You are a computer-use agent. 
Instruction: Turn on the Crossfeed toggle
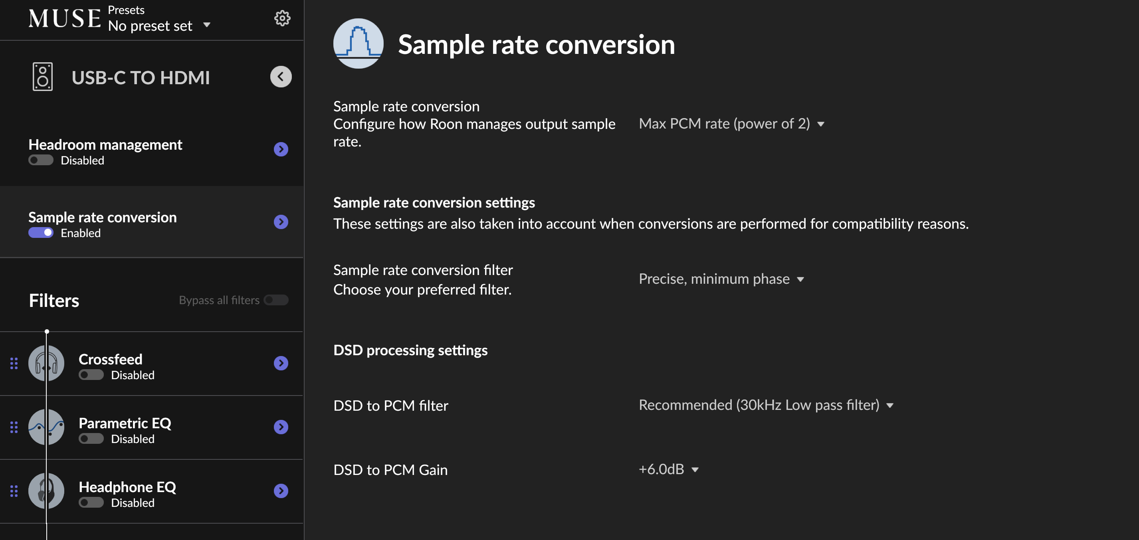pos(91,375)
